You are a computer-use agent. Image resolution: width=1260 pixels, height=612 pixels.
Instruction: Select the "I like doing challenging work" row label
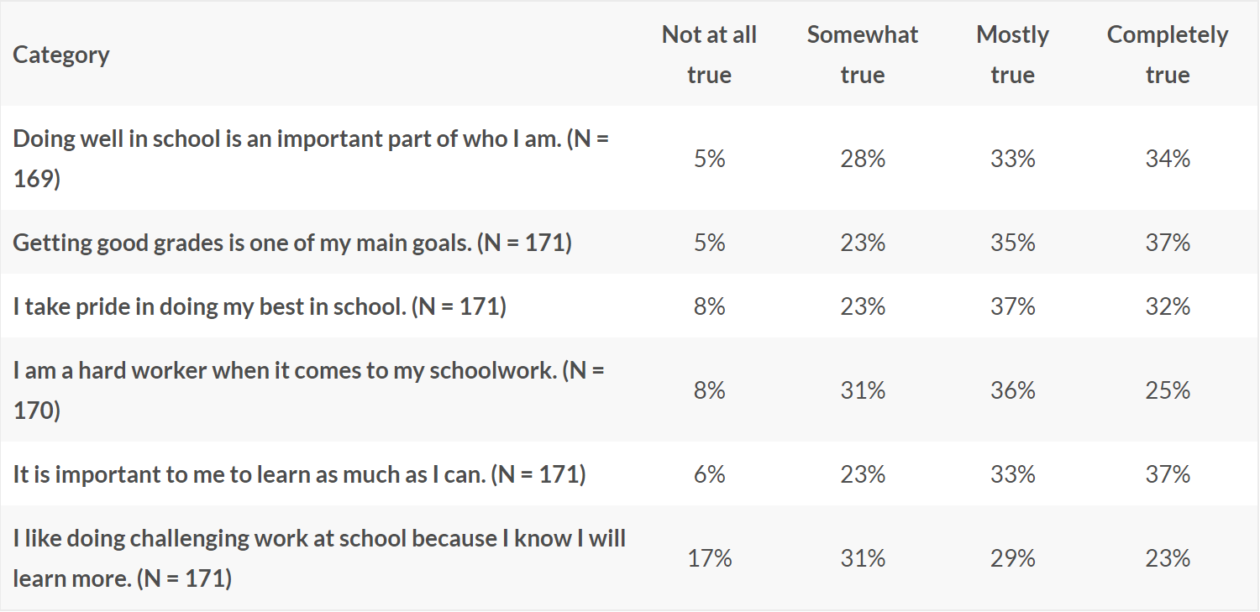point(319,558)
